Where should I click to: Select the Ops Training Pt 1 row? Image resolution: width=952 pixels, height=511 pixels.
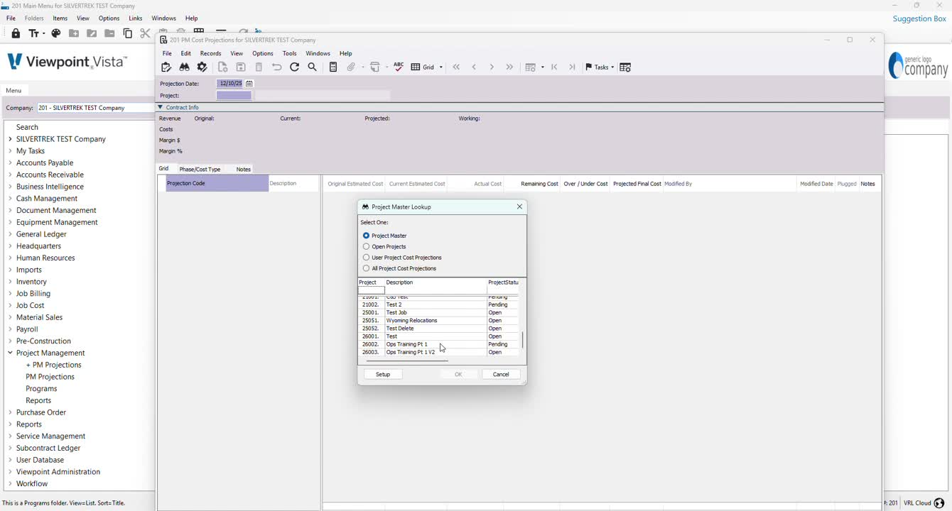coord(438,344)
